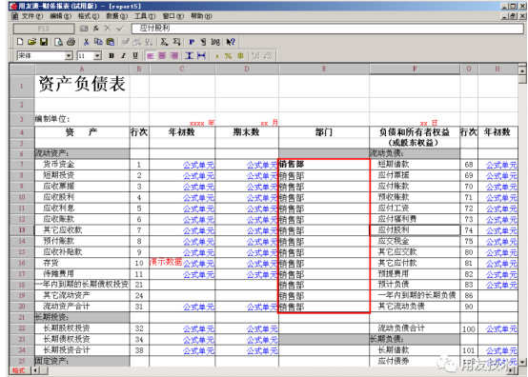Select the 短期借款 cell
This screenshot has height=377, width=528.
[x=415, y=165]
